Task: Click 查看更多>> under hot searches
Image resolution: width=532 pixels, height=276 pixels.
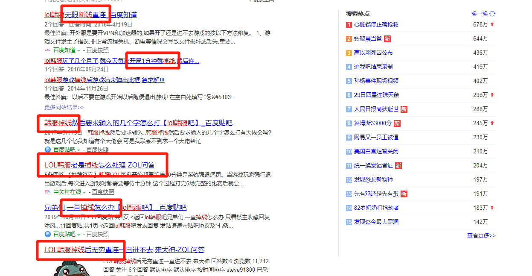Action: tap(481, 235)
